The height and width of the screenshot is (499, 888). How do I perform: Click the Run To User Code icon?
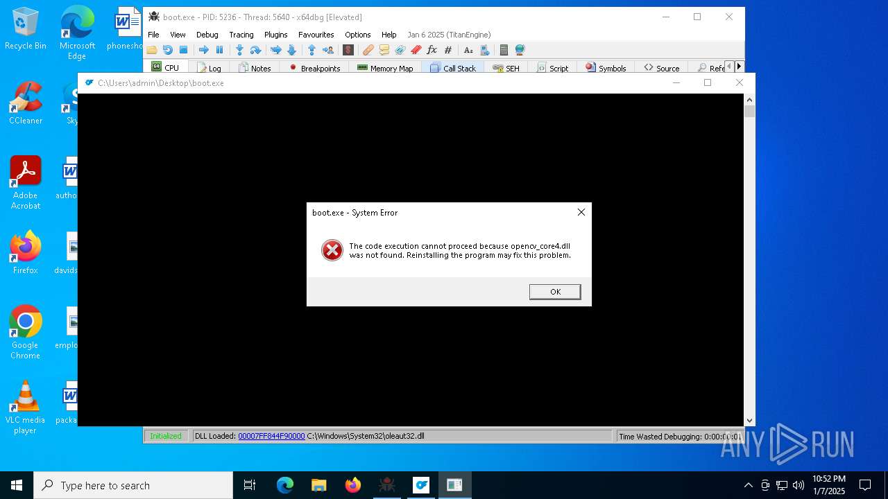click(x=328, y=50)
